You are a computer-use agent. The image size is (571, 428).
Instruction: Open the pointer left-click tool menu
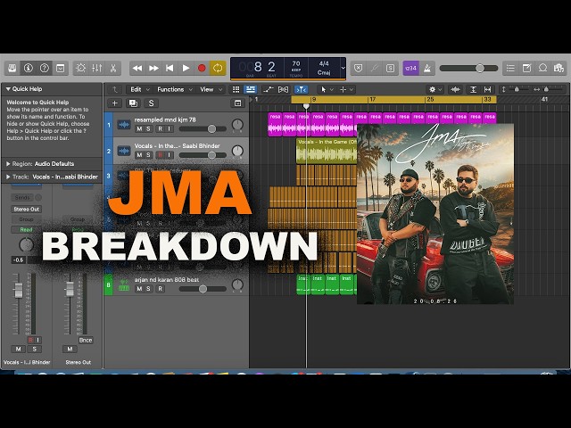(327, 89)
